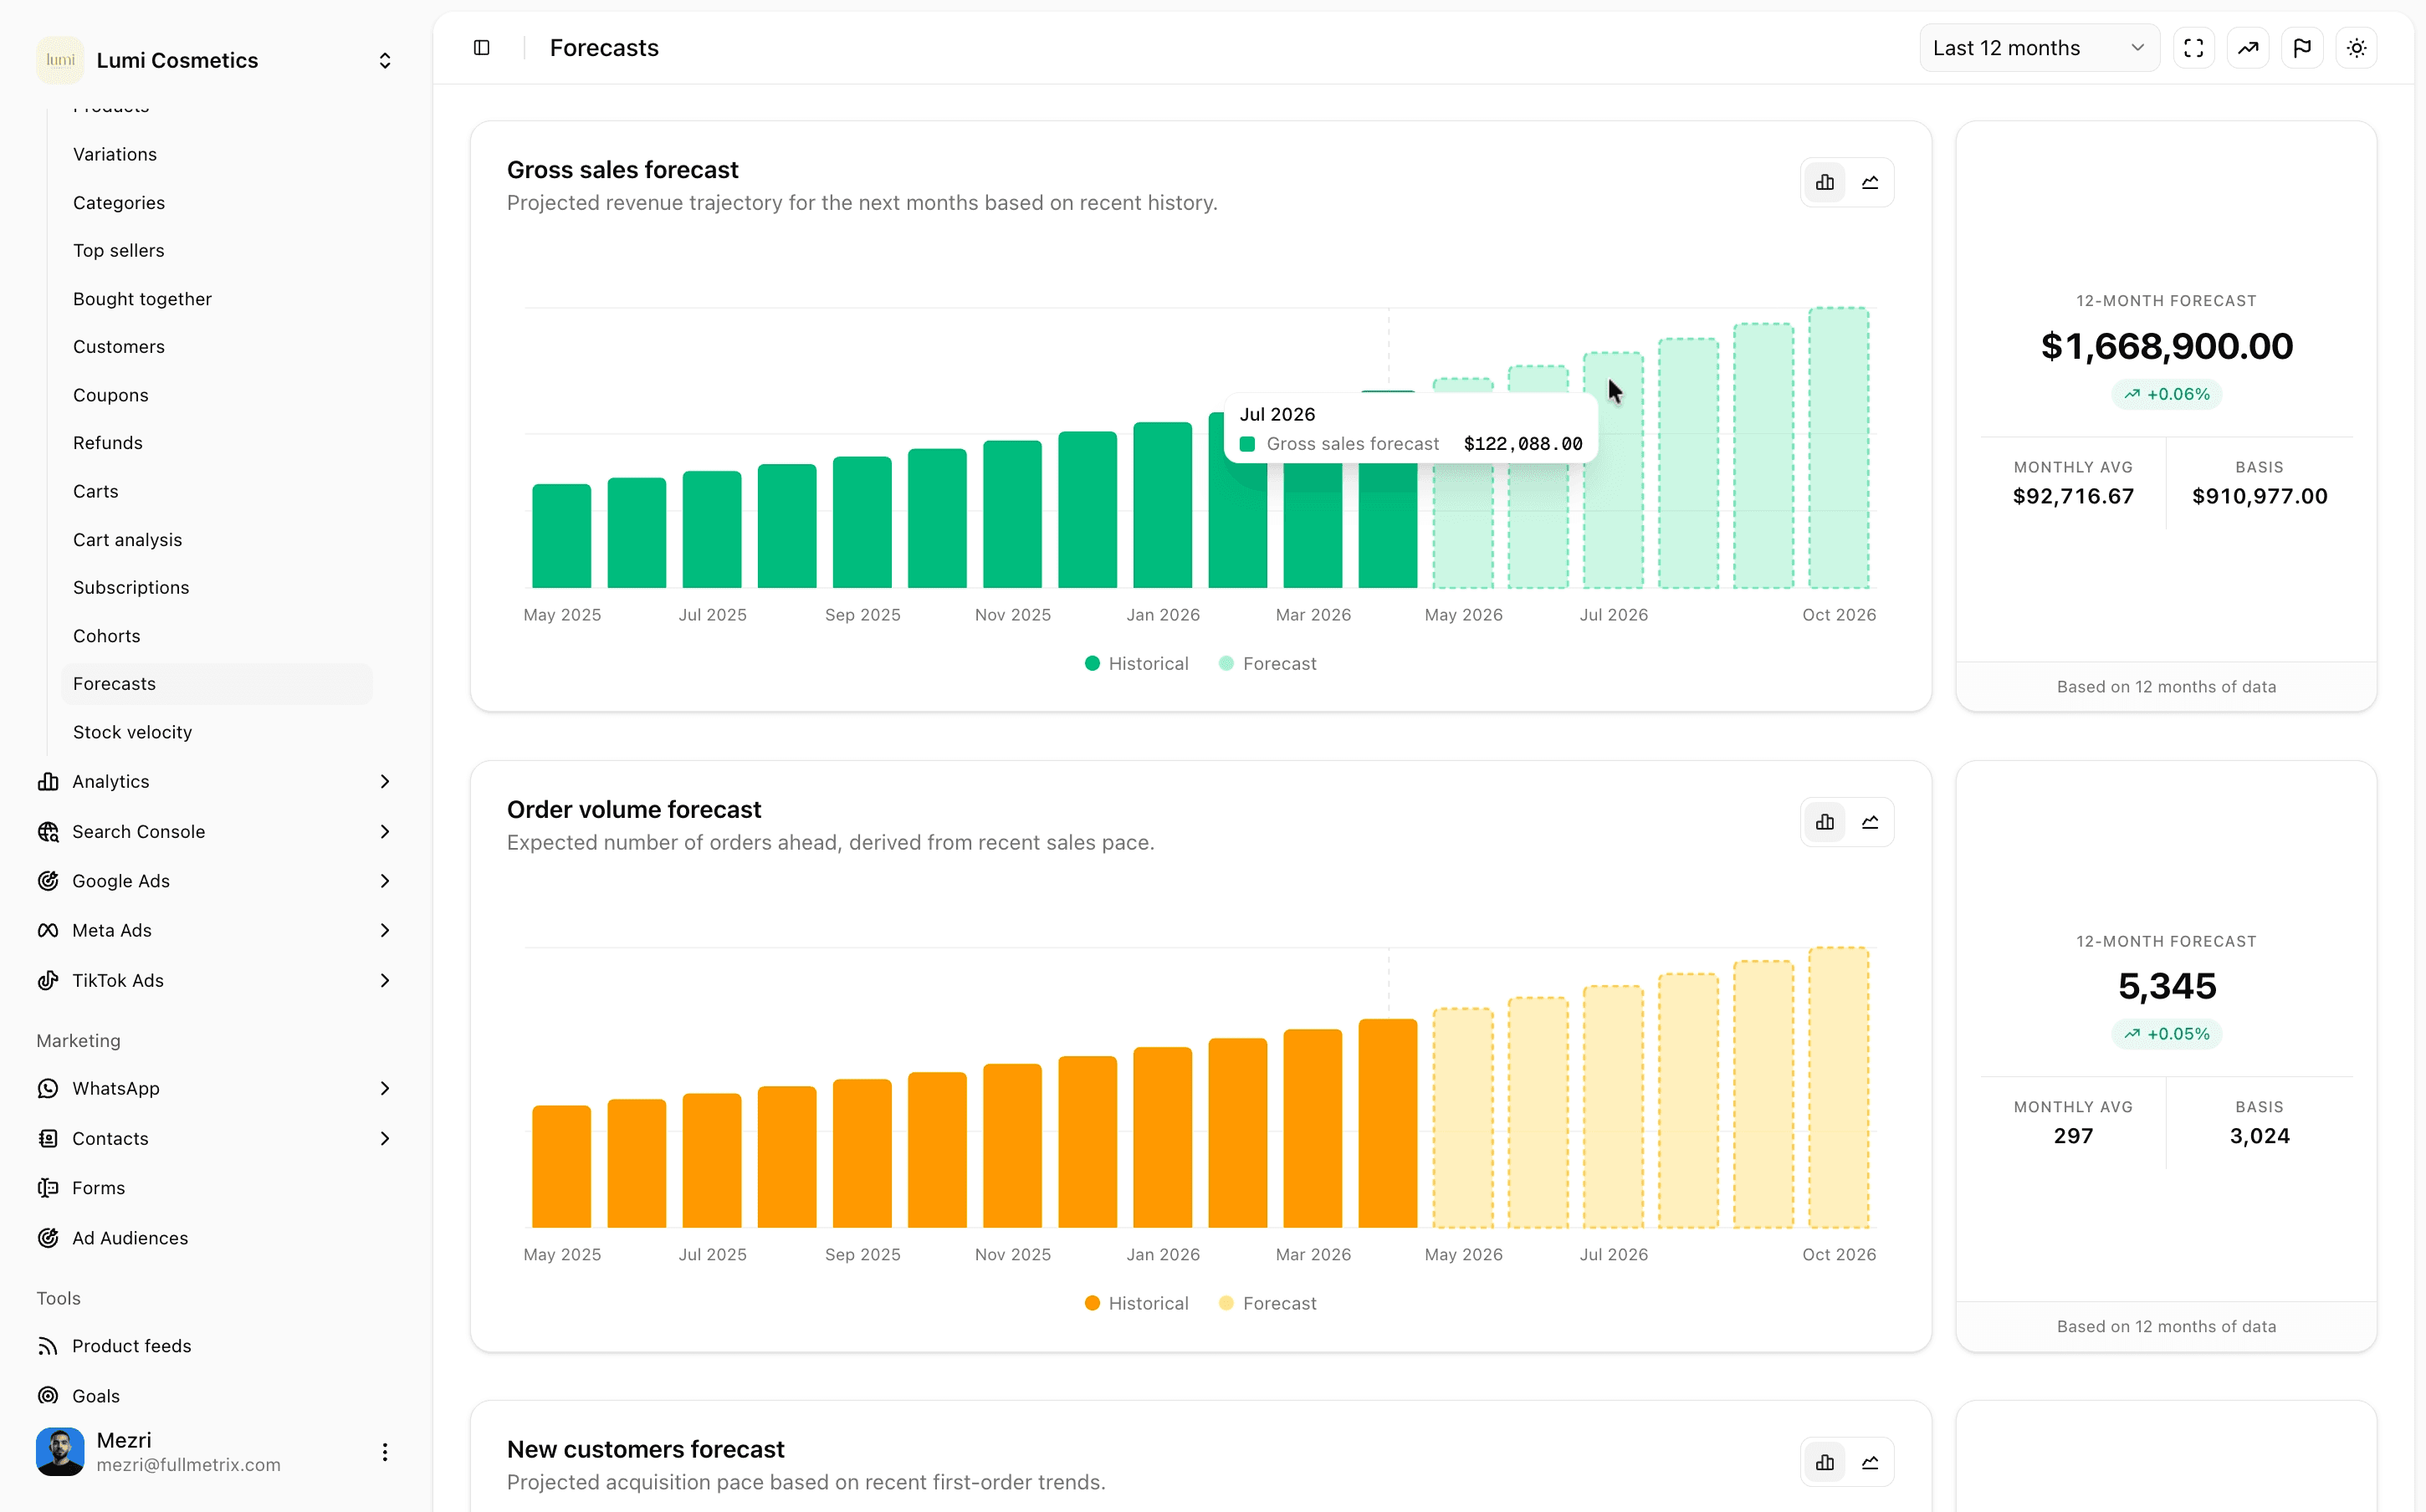This screenshot has height=1512, width=2426.
Task: Open user menu three-dot icon
Action: point(385,1452)
